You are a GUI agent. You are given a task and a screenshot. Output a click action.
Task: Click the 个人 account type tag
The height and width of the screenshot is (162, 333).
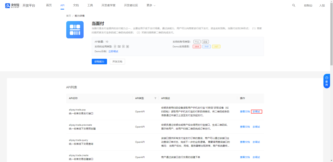click(197, 42)
